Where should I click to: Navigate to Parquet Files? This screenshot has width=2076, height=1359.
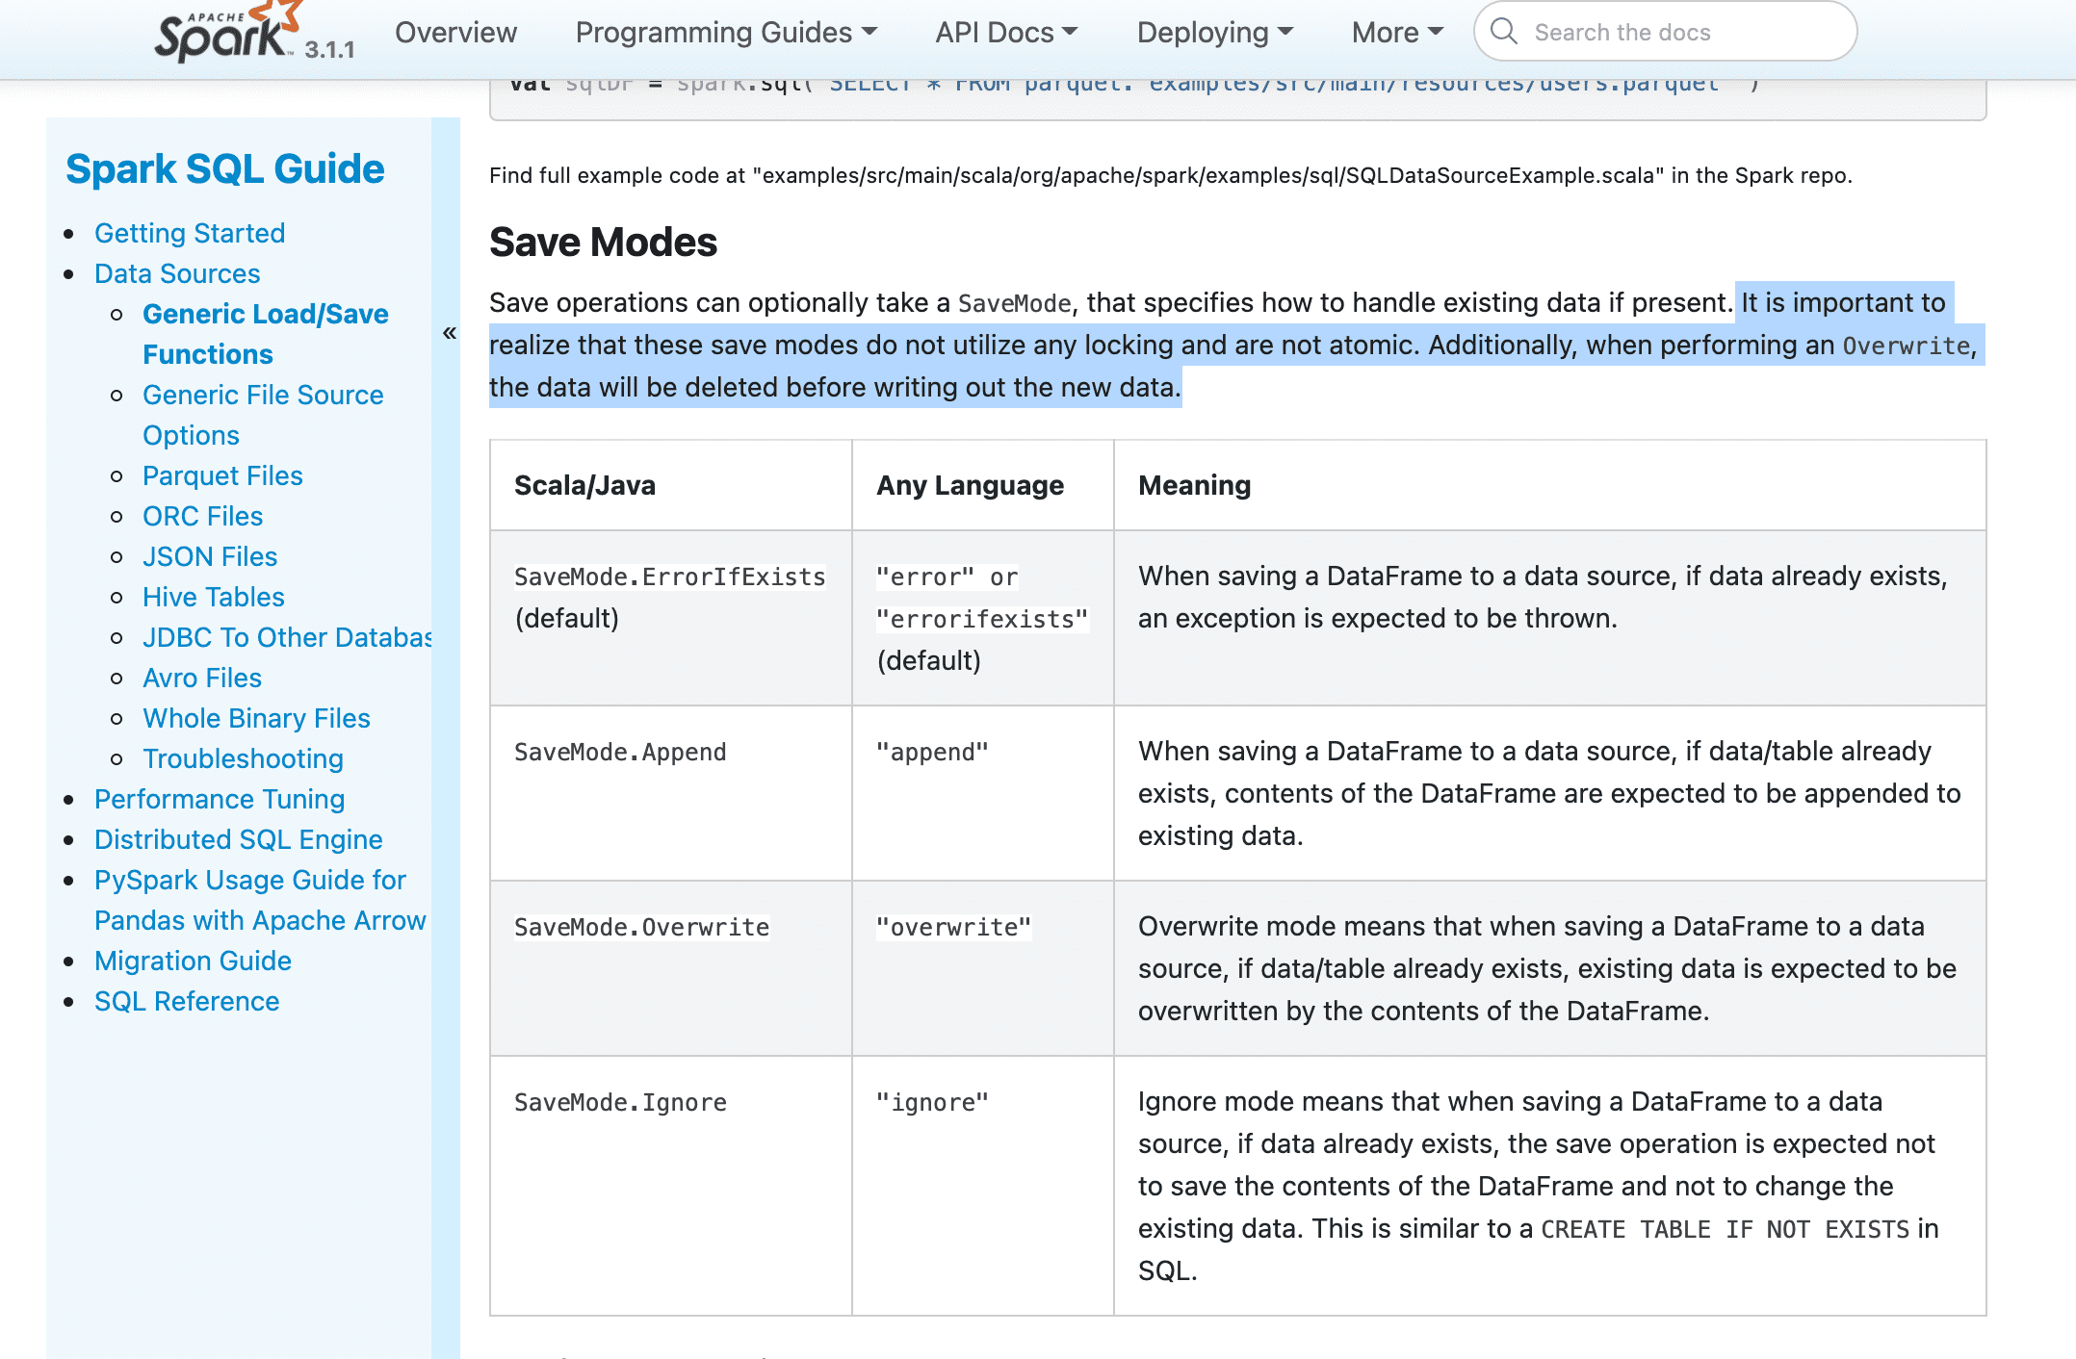coord(222,475)
